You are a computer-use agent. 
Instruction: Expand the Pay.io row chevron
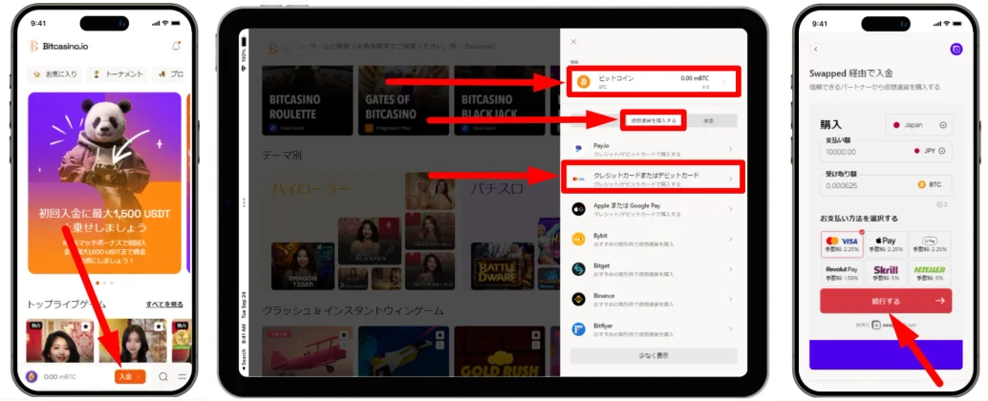point(730,149)
